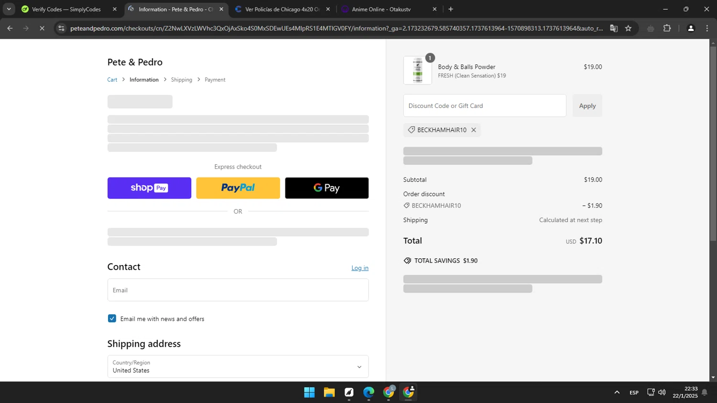Open the clock and date 22:33
The height and width of the screenshot is (403, 717).
(x=685, y=392)
